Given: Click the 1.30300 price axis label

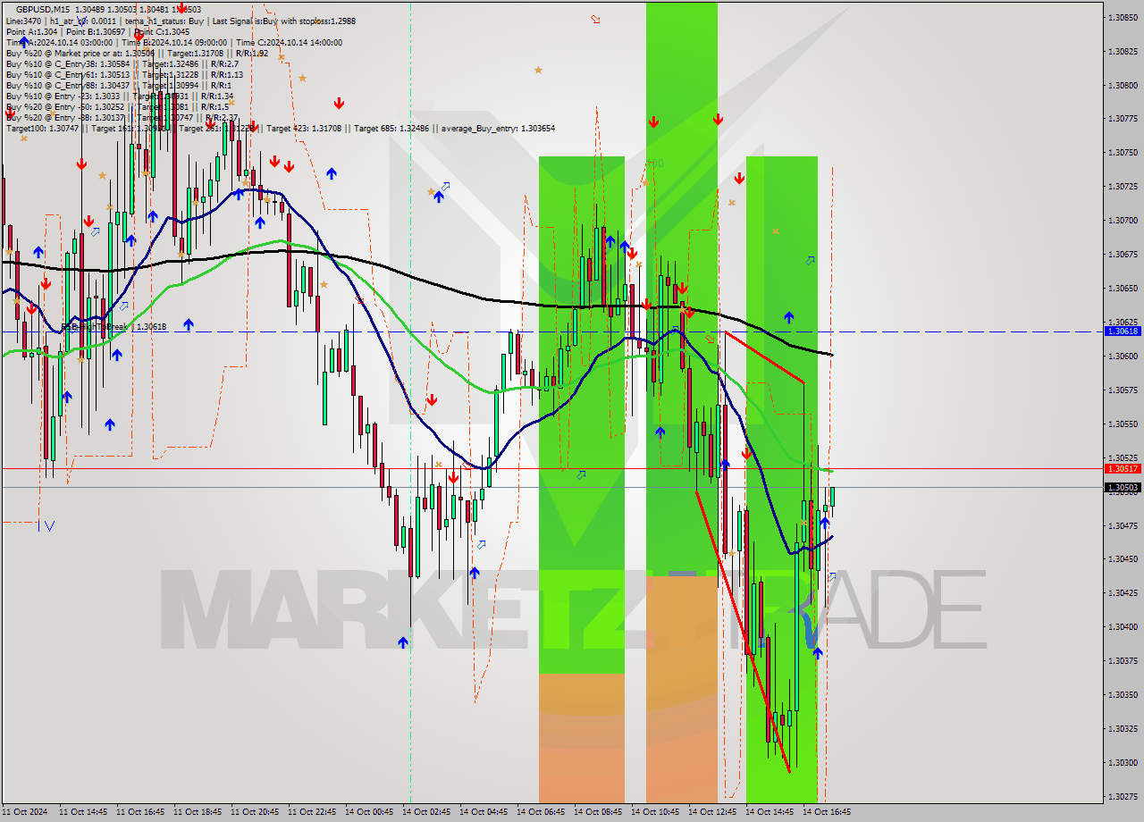Looking at the screenshot, I should click(x=1123, y=762).
